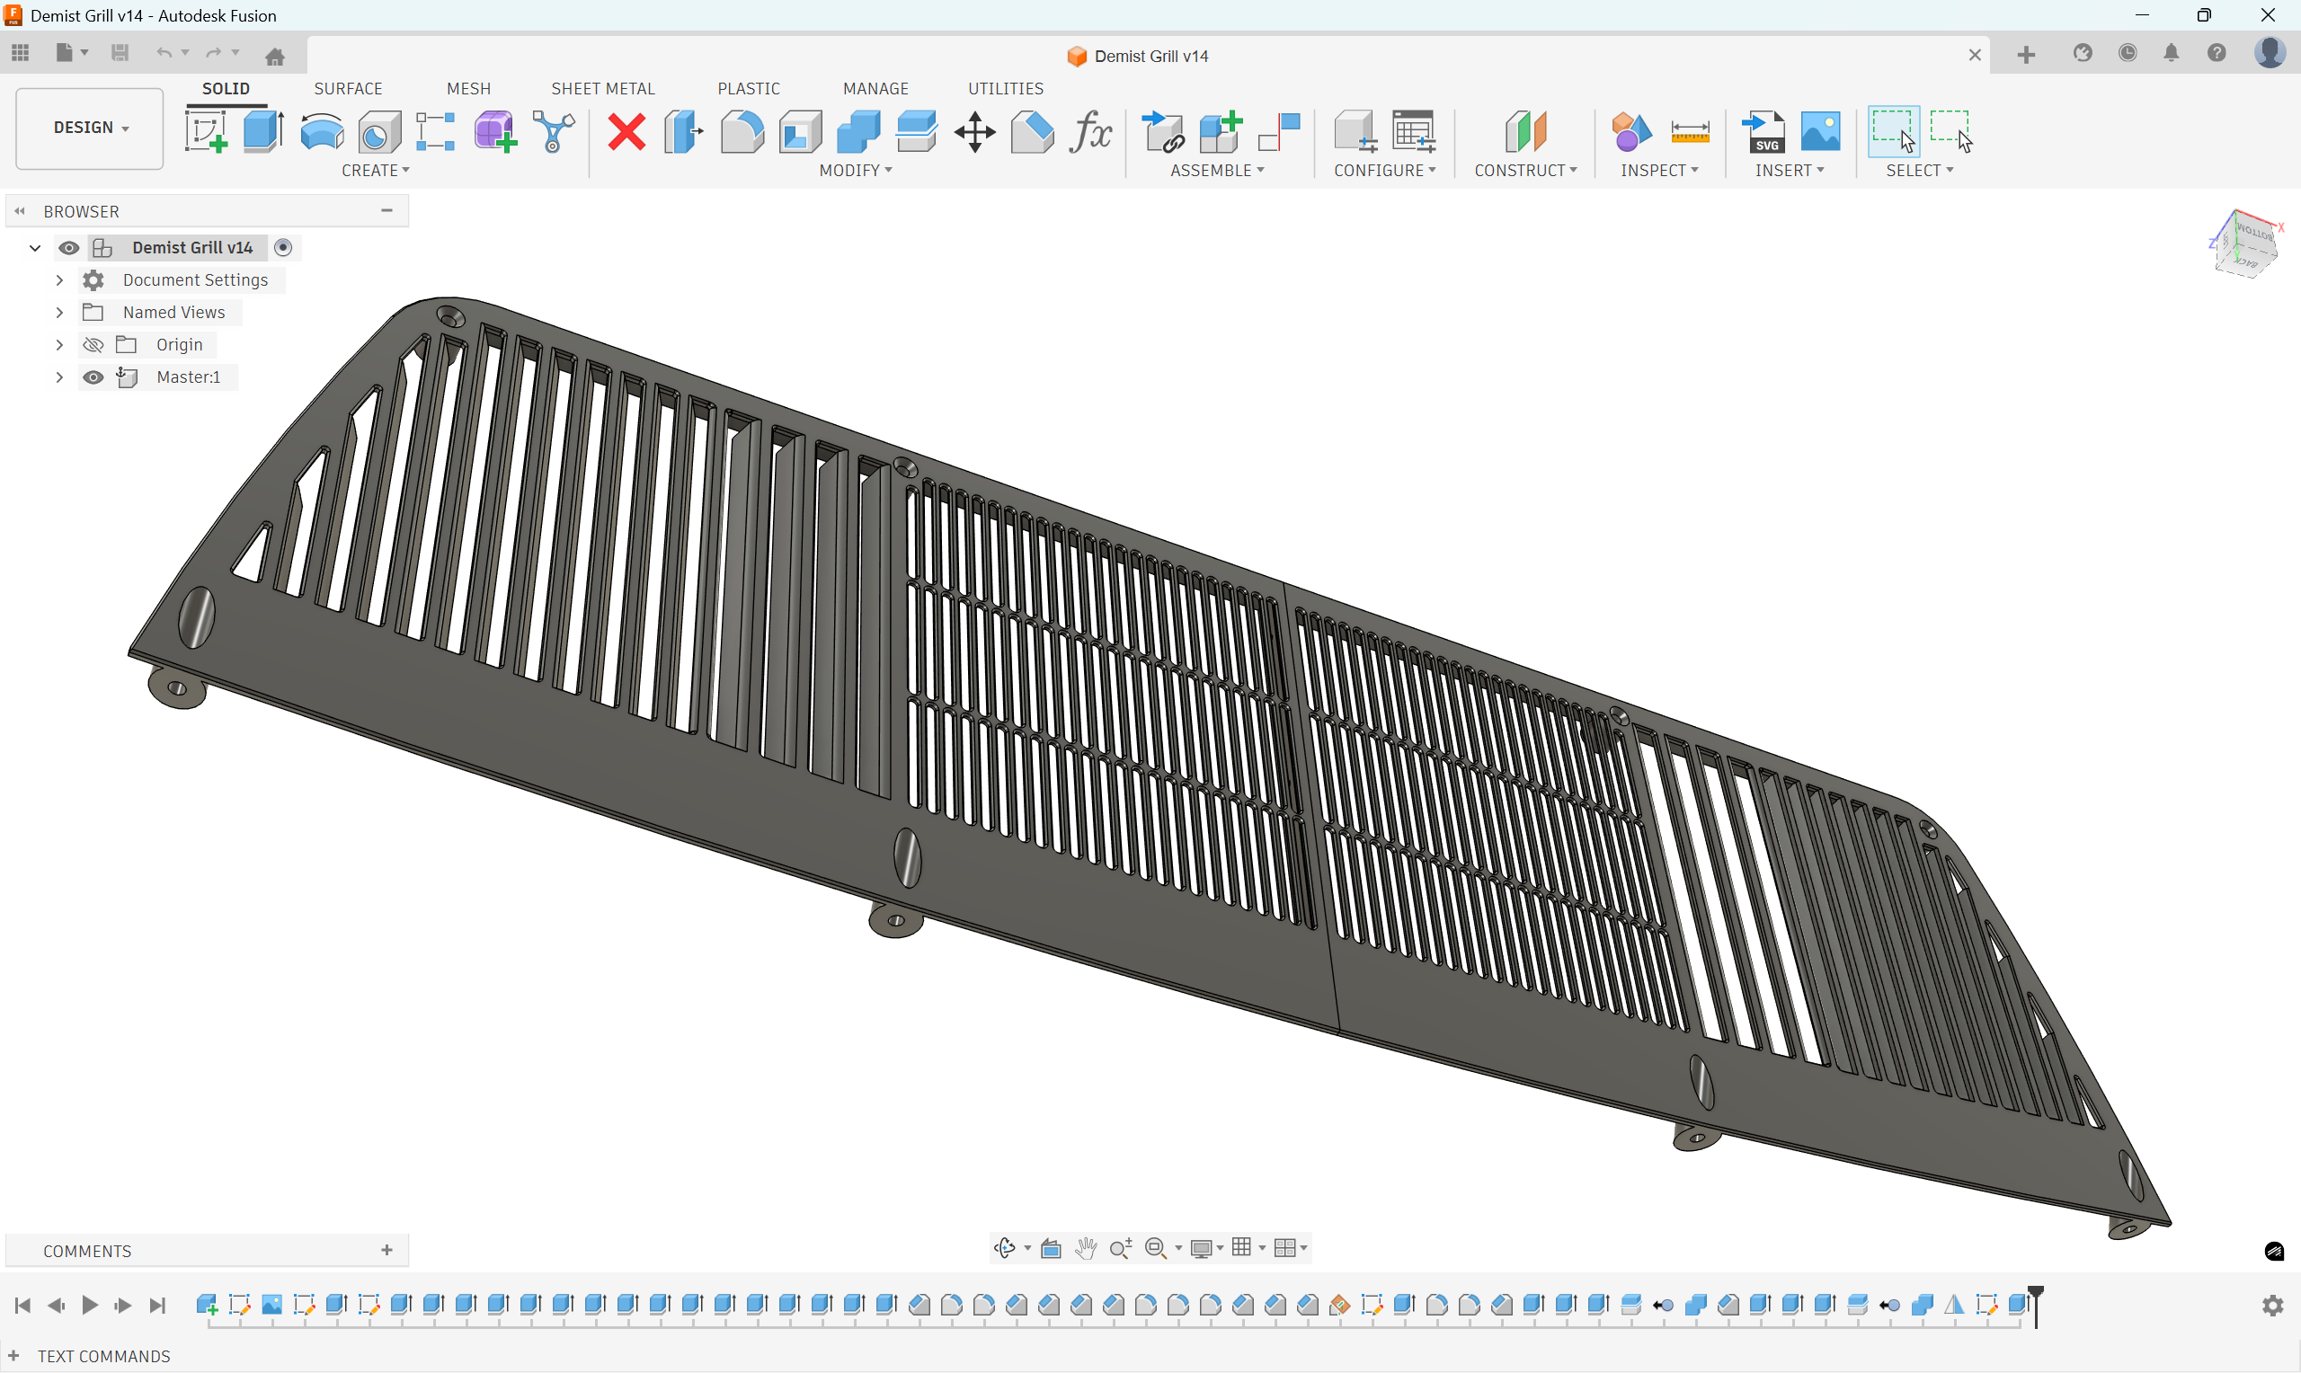The height and width of the screenshot is (1373, 2301).
Task: Click the red Delete X icon
Action: click(626, 131)
